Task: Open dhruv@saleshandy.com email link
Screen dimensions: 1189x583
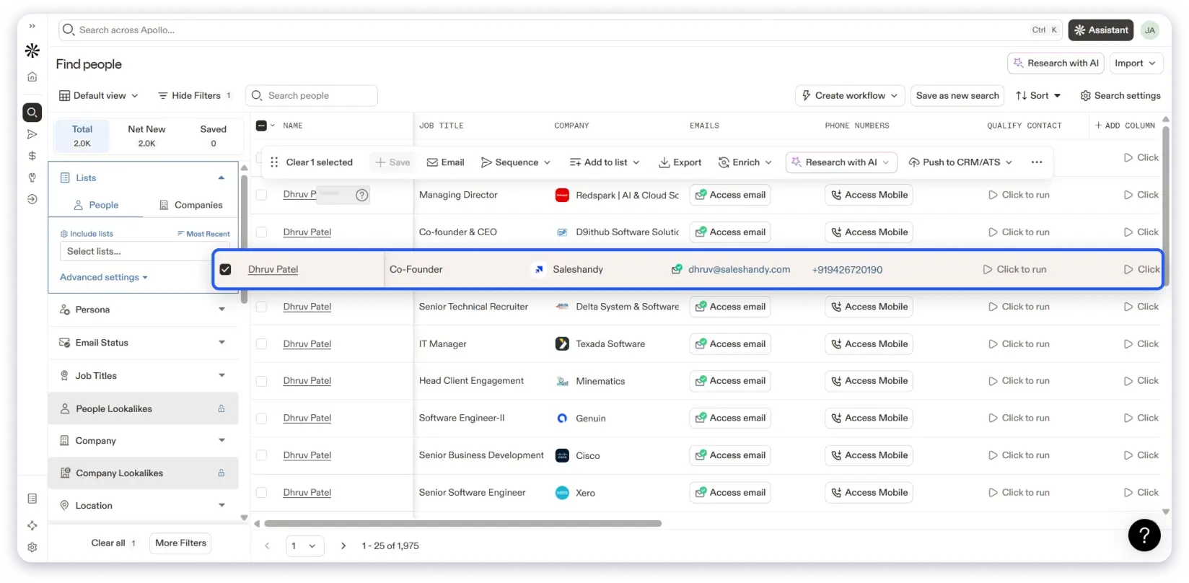Action: pos(739,270)
